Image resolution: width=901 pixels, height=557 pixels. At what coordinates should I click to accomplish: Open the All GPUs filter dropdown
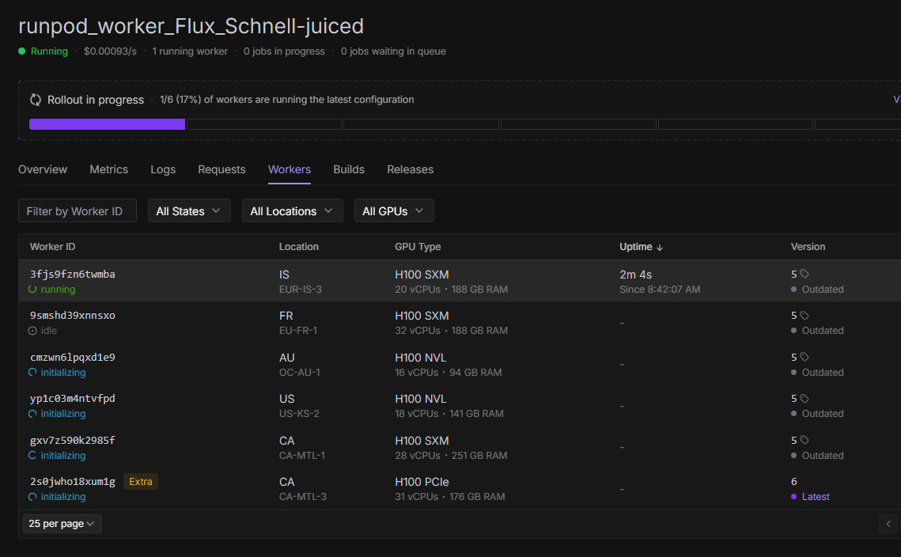click(393, 211)
